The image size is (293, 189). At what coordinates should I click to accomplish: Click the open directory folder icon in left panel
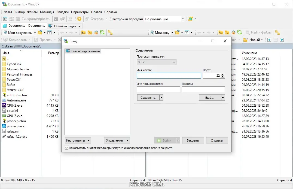(40, 32)
